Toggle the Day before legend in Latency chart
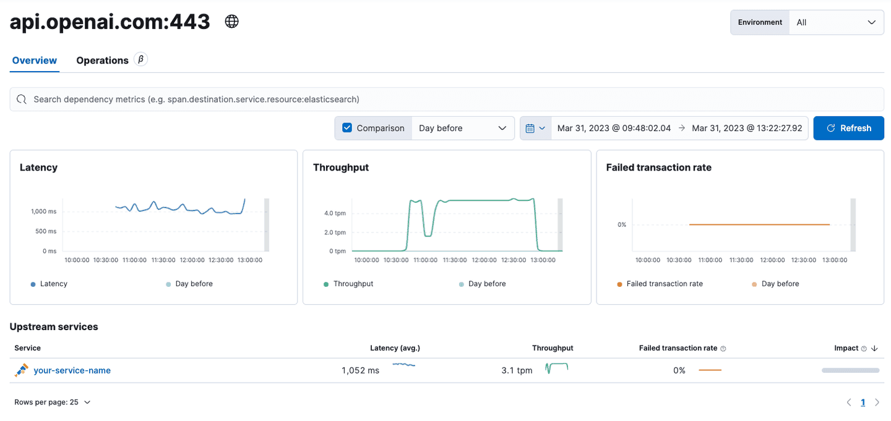The image size is (891, 421). [189, 284]
